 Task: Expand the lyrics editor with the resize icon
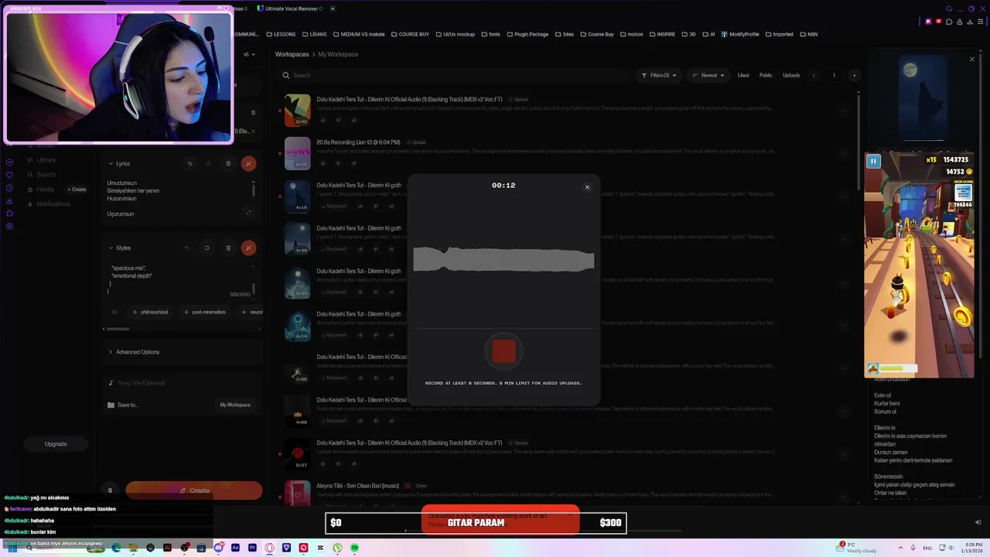coord(248,213)
